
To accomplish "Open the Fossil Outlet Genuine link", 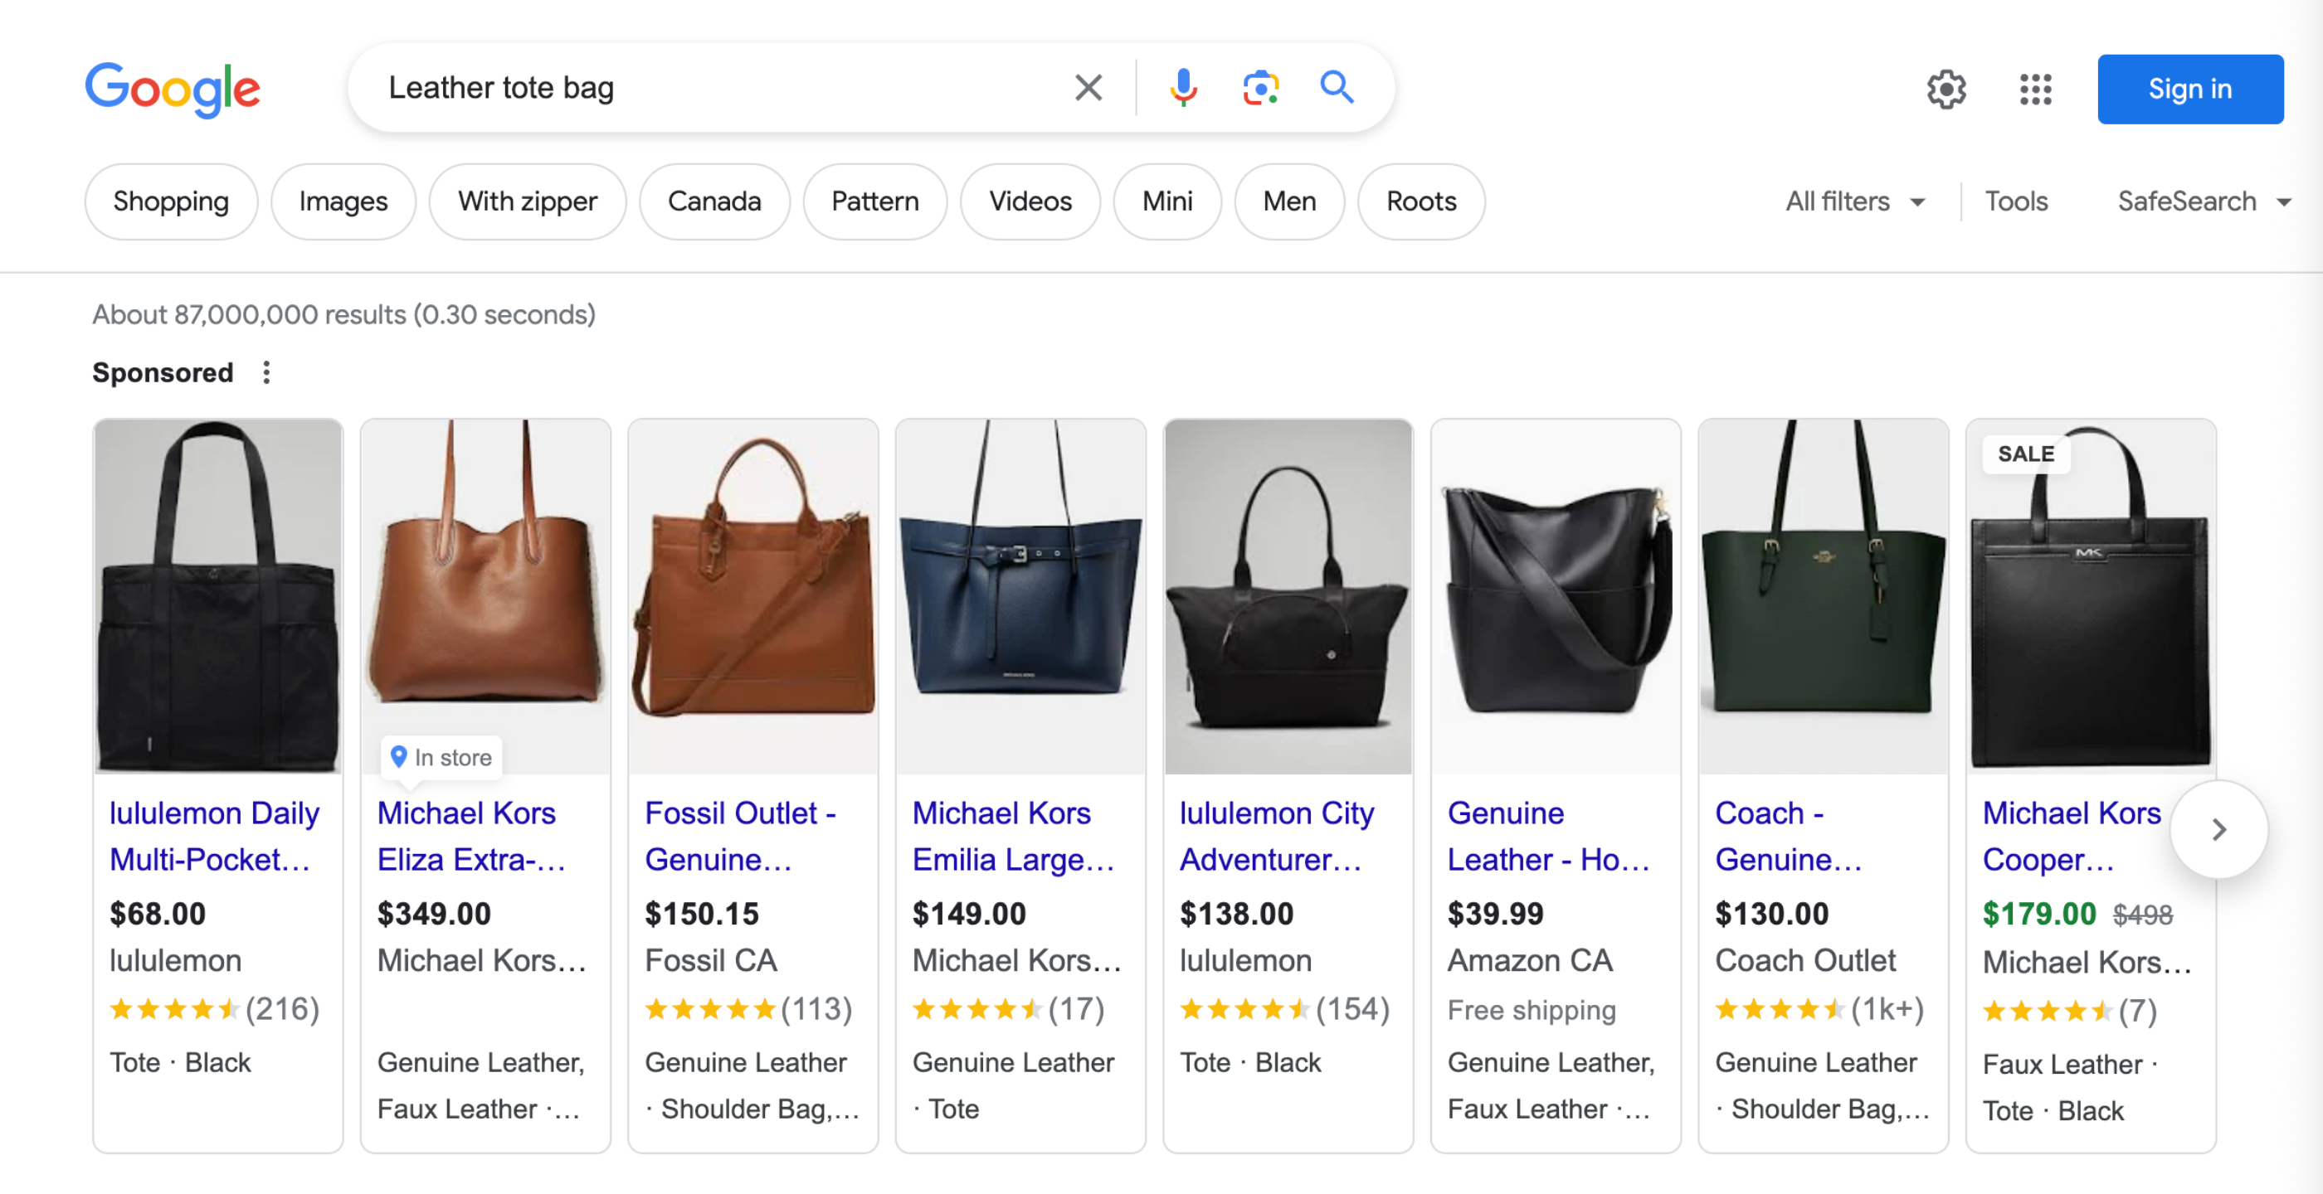I will pos(739,835).
